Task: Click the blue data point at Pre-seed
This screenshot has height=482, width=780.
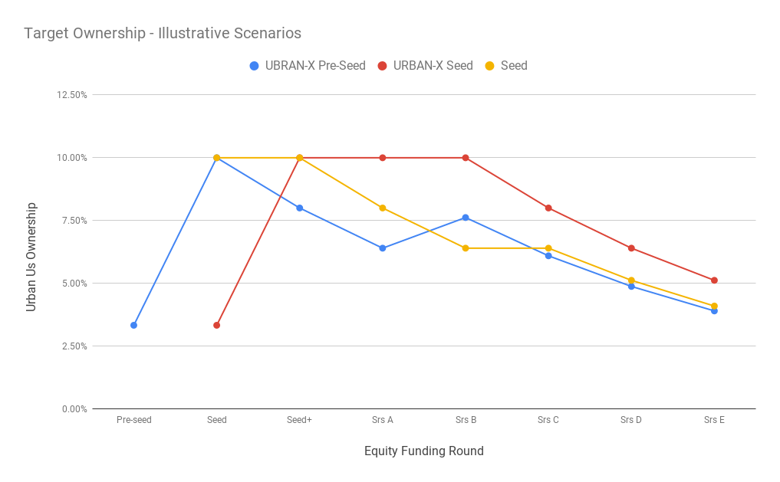Action: point(134,325)
